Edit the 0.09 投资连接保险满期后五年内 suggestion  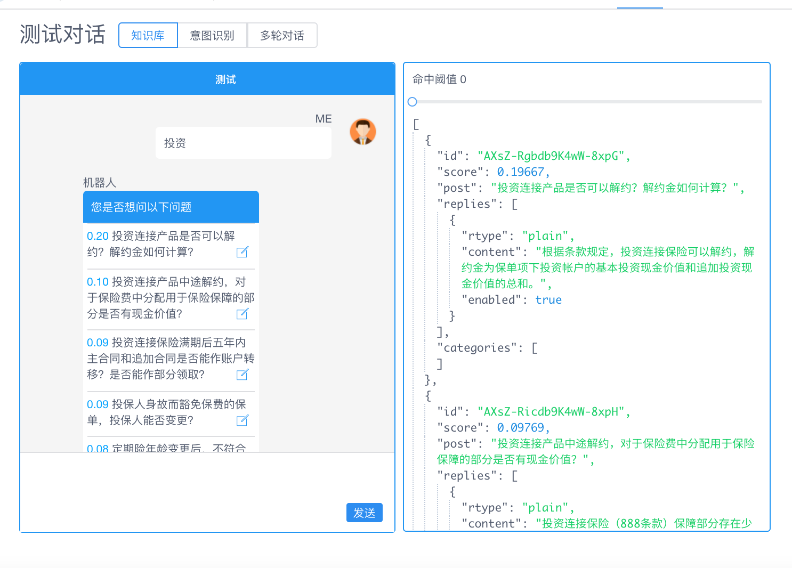243,375
